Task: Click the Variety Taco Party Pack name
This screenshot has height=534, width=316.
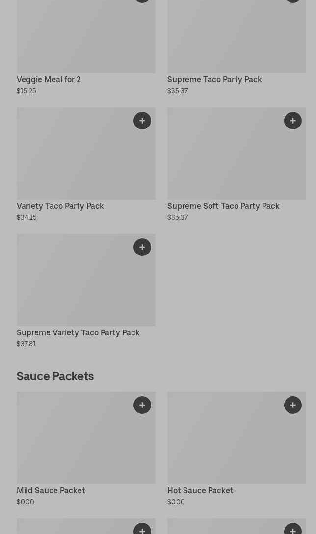Action: 60,206
